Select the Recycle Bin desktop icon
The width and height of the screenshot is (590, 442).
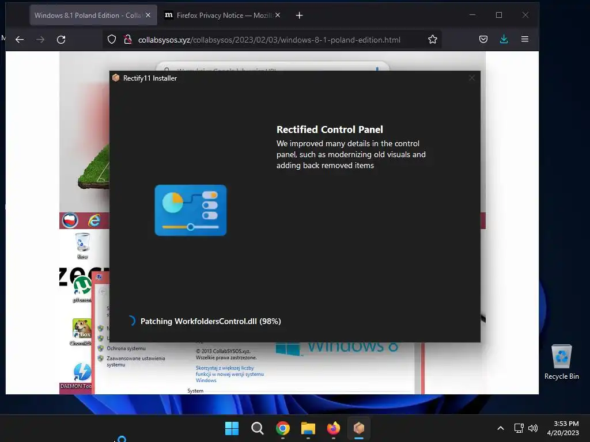561,362
